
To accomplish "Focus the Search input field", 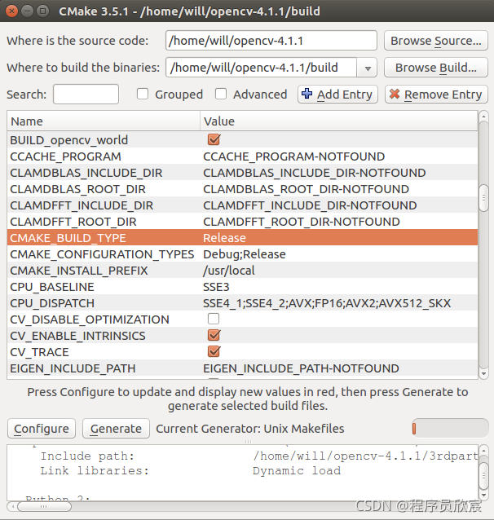I will pos(86,95).
